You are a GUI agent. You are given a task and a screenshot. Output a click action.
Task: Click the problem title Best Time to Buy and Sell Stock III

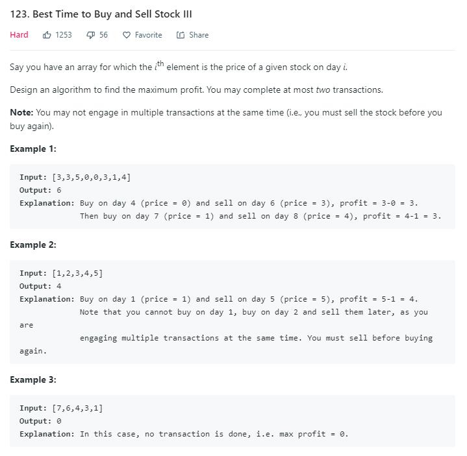[x=101, y=14]
